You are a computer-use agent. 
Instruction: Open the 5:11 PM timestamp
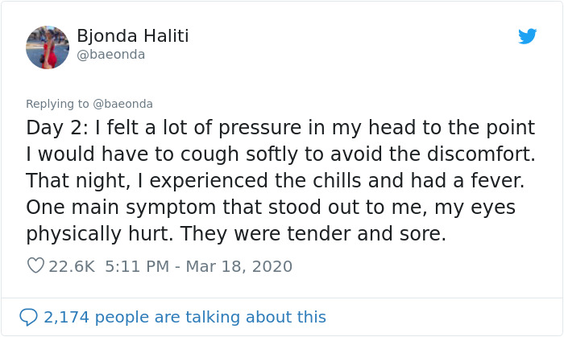[137, 266]
